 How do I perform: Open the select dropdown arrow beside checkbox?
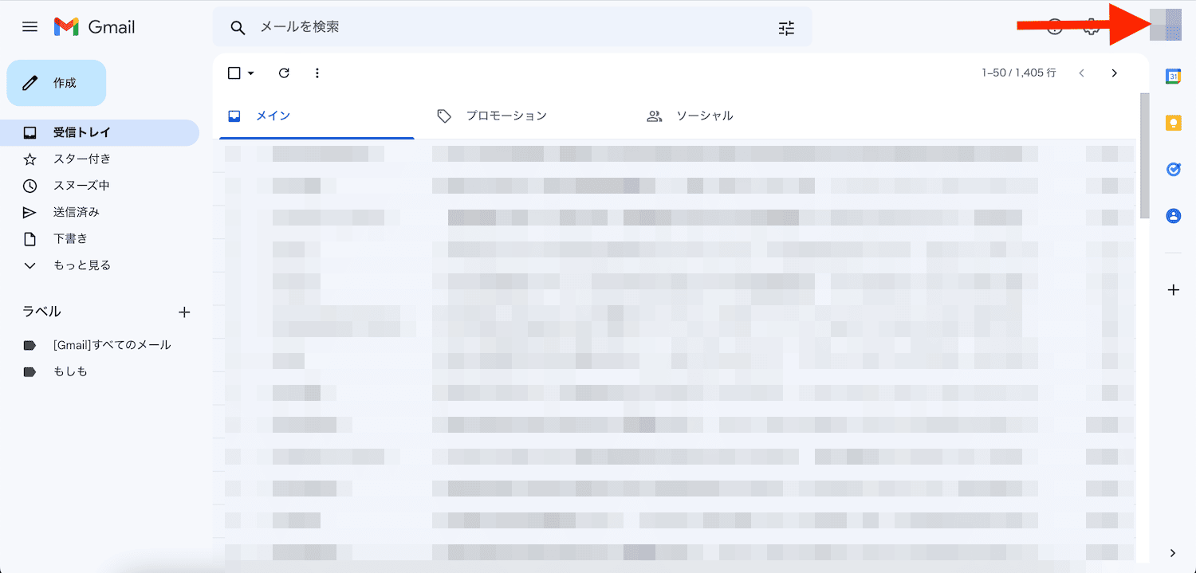(x=250, y=73)
